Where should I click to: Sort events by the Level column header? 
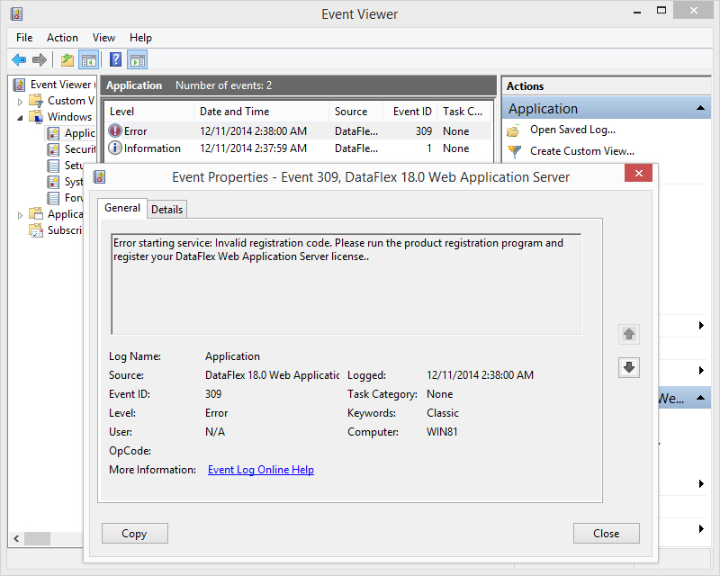coord(149,112)
